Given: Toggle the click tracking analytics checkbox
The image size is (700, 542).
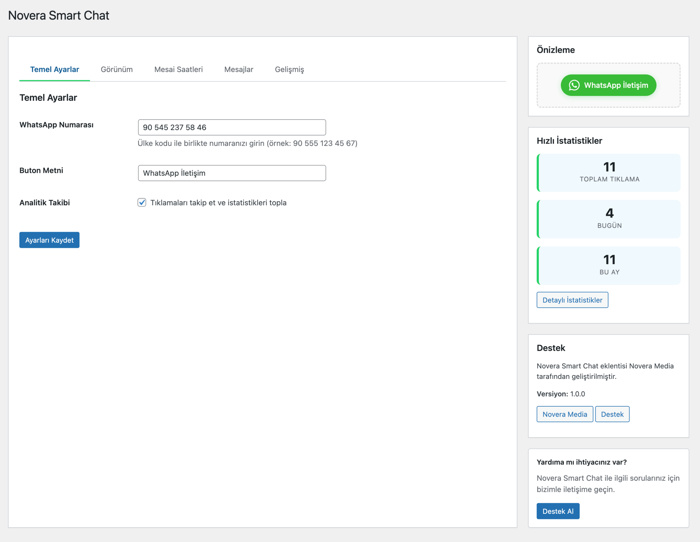Looking at the screenshot, I should pyautogui.click(x=142, y=202).
